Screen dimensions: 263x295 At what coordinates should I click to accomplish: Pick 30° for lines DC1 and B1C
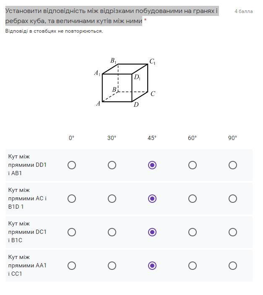click(x=112, y=232)
